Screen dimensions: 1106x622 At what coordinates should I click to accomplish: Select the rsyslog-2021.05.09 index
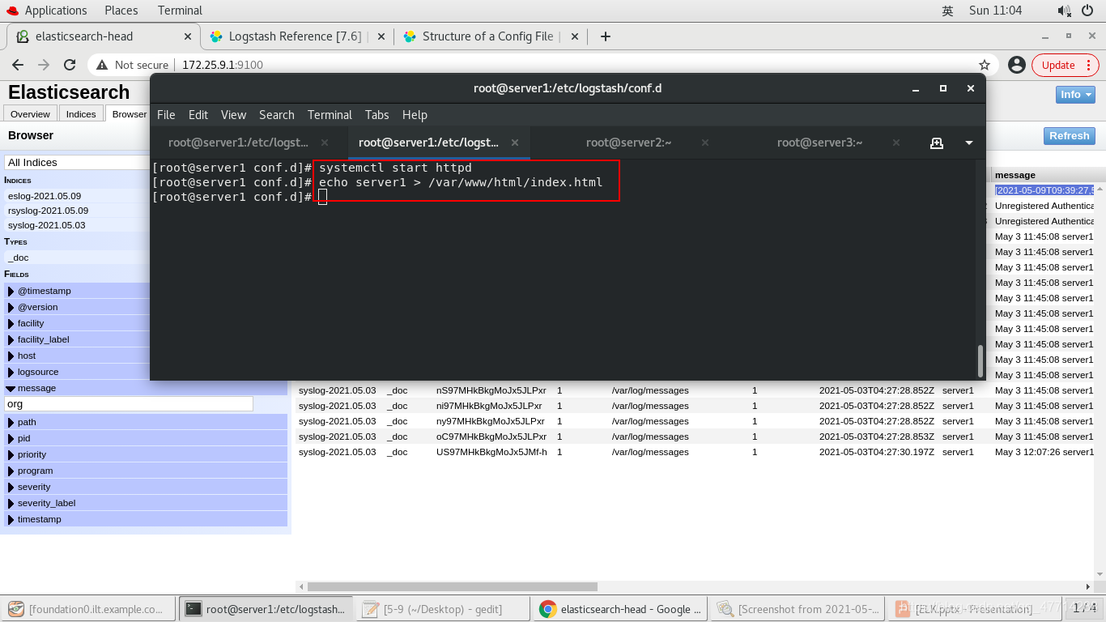click(48, 211)
